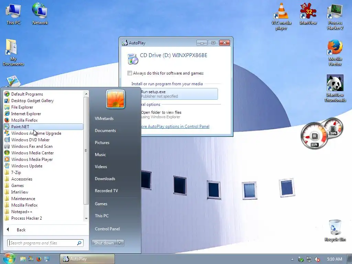Click user account picture in Start menu
352x264 pixels.
[115, 99]
